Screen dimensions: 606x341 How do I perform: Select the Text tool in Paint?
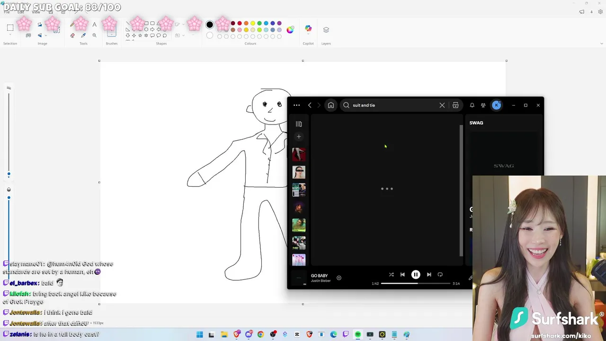coord(94,25)
